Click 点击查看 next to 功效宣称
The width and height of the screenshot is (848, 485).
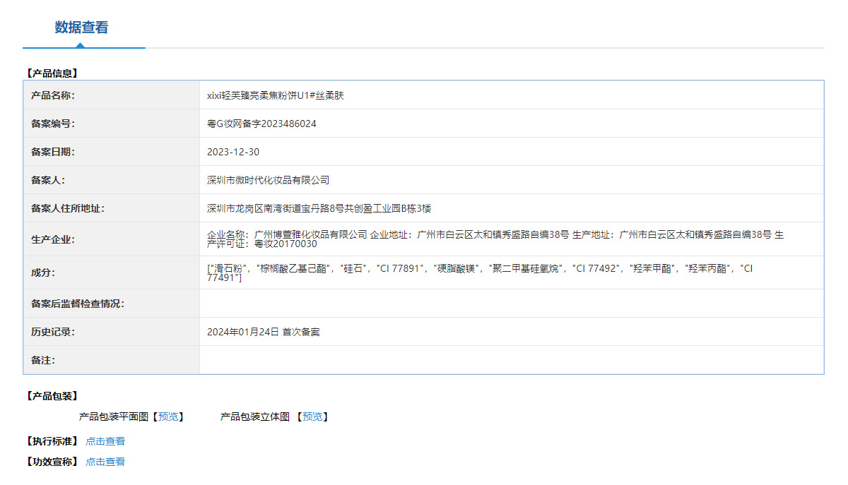coord(105,462)
